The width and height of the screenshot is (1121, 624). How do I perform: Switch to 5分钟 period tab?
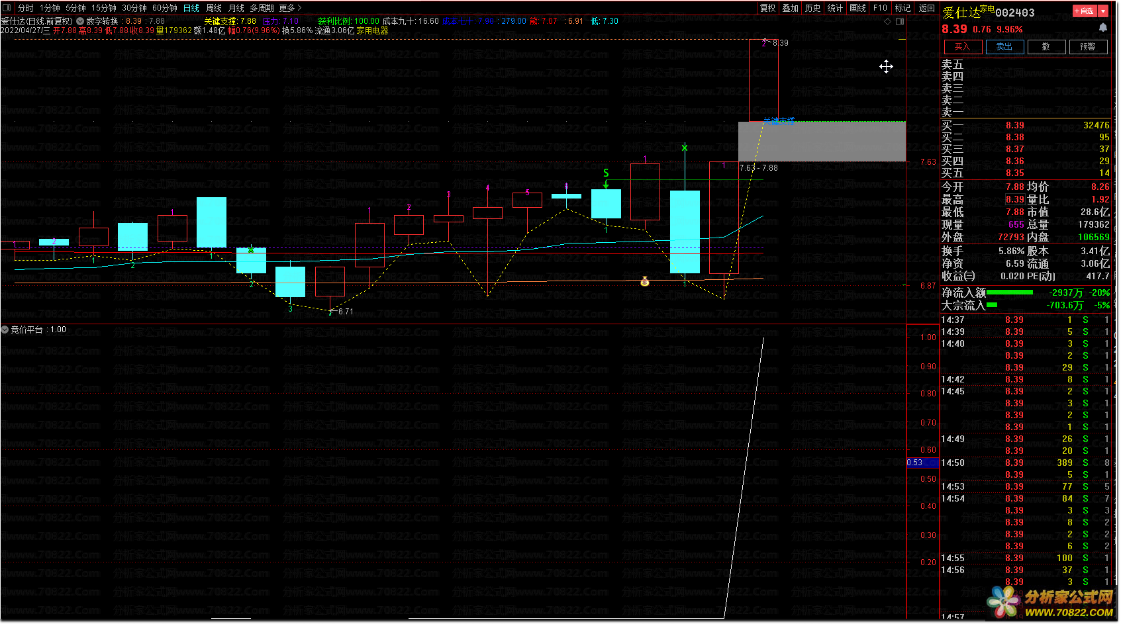(x=75, y=8)
